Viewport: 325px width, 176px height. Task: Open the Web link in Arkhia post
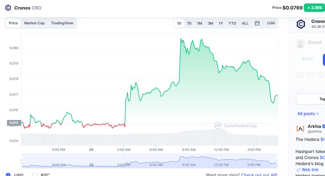[x=310, y=170]
